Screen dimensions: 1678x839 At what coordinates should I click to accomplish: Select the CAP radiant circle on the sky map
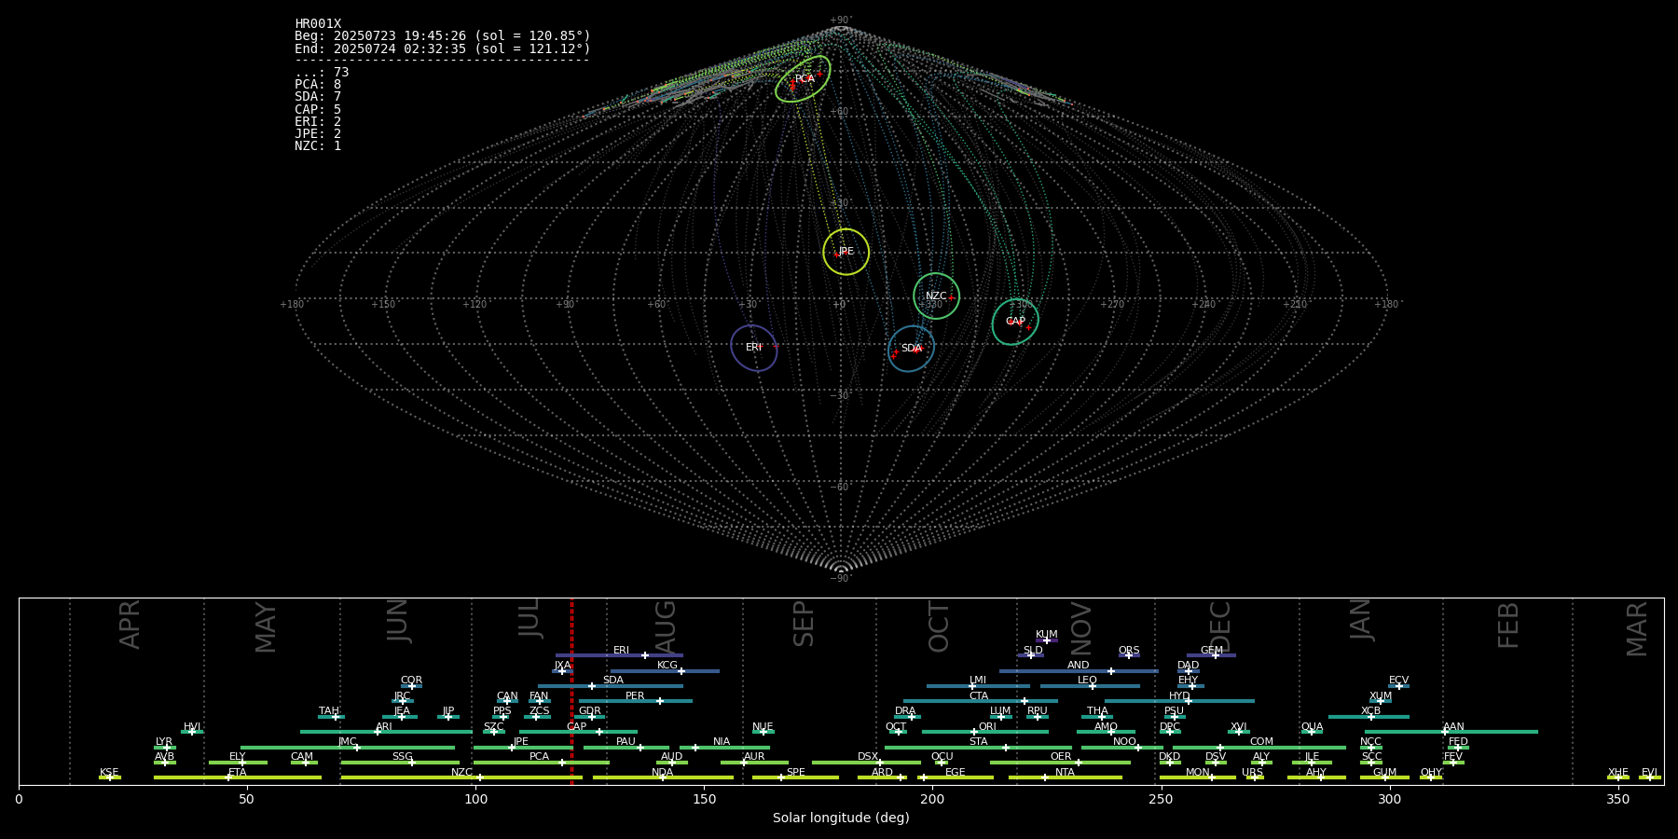[x=1015, y=322]
